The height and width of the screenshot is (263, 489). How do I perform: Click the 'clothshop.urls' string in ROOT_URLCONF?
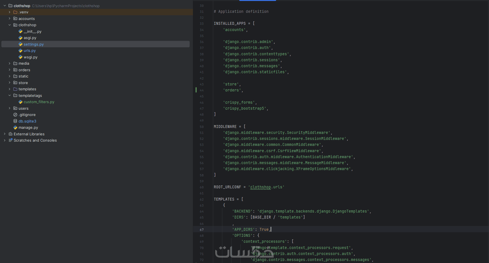(267, 187)
